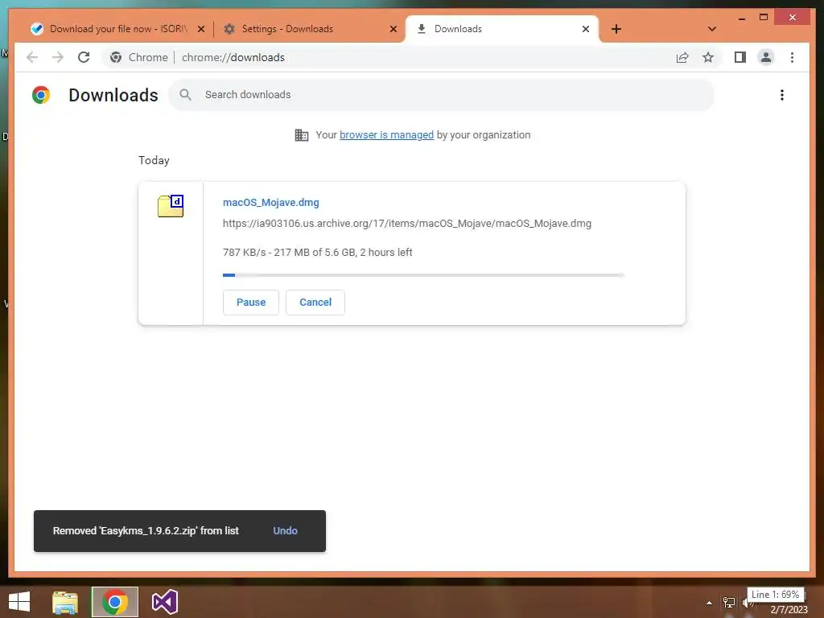Expand the tab search chevron
Screen dimensions: 824x618
click(x=711, y=29)
